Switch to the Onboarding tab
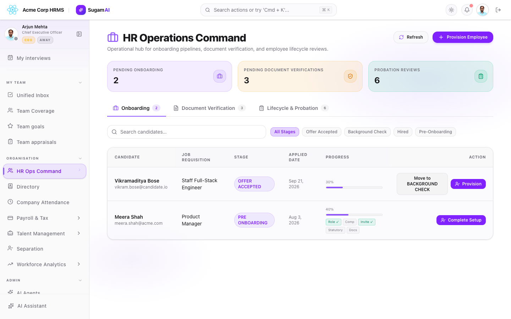Screen dimensions: 511x319 (x=137, y=108)
